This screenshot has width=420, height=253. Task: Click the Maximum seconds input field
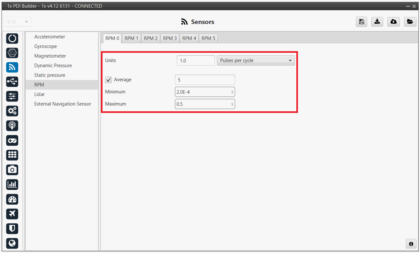coord(202,104)
